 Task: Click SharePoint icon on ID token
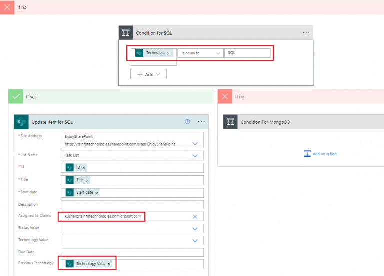tap(70, 168)
